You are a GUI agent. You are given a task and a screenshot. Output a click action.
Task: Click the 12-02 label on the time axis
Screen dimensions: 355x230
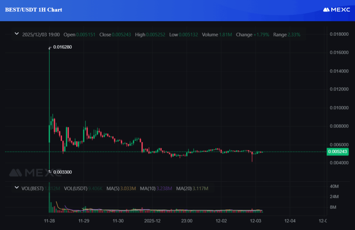tap(221, 221)
